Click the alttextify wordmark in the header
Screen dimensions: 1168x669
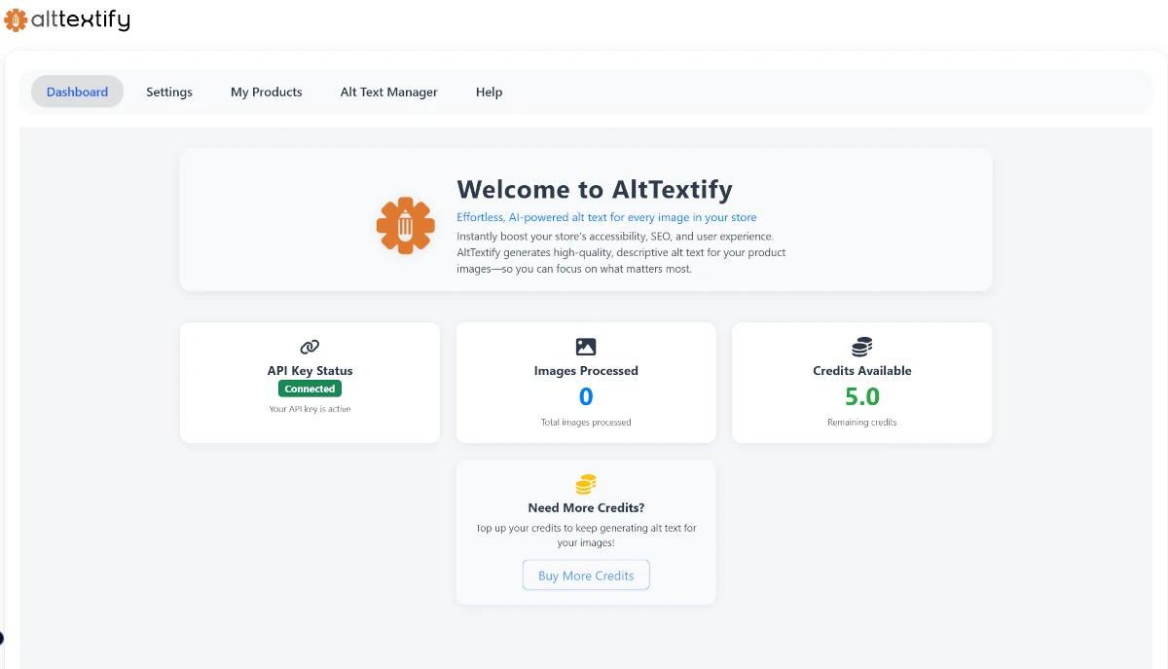click(81, 19)
